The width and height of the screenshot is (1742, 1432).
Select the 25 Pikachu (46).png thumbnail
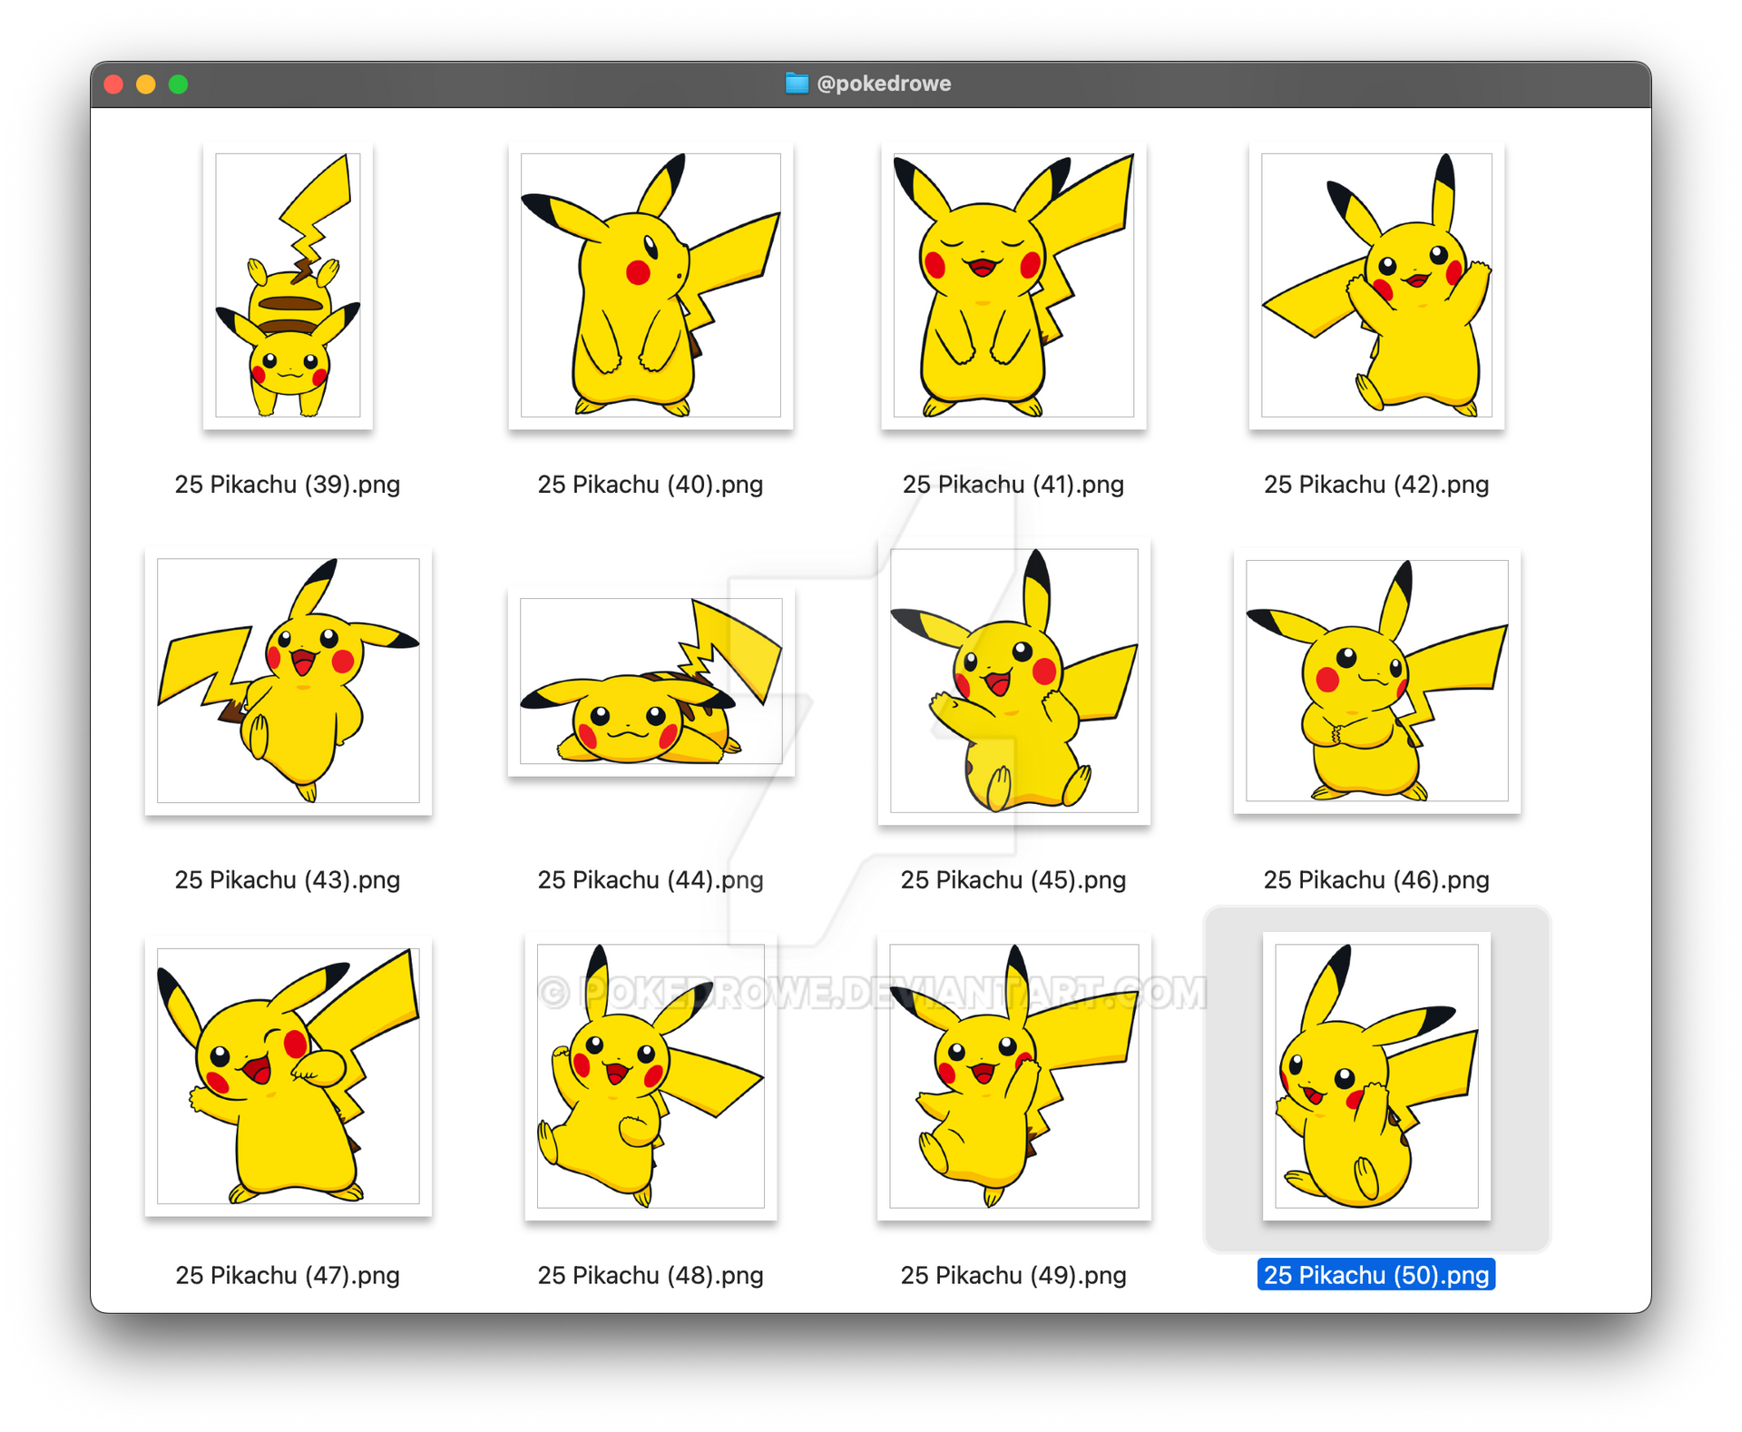point(1376,681)
